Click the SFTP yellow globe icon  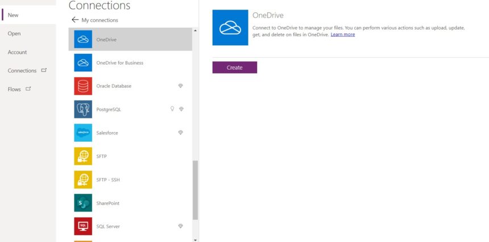coord(83,156)
